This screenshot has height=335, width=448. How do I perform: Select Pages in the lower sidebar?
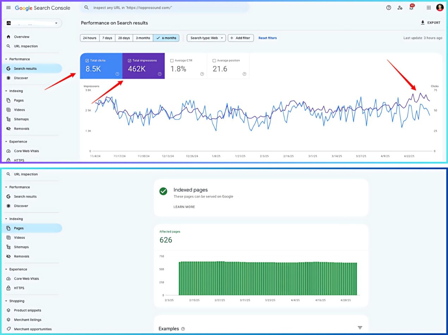point(19,228)
